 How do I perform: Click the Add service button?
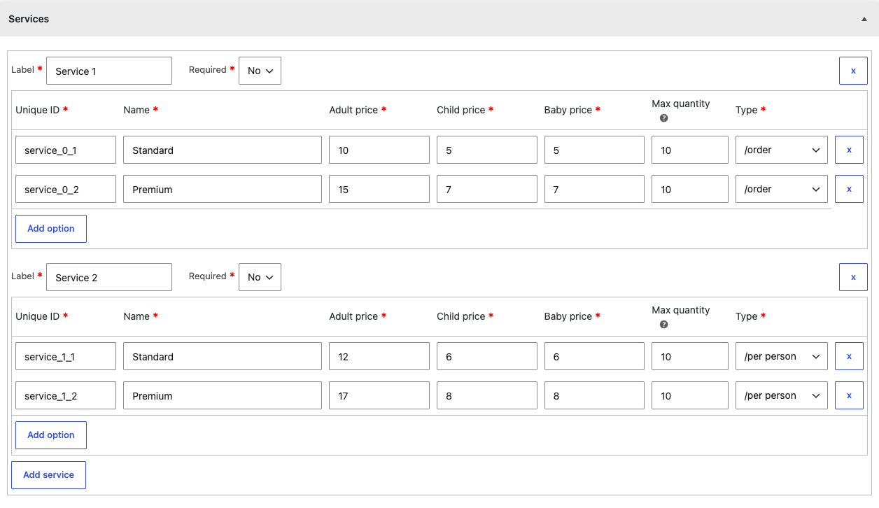(48, 474)
